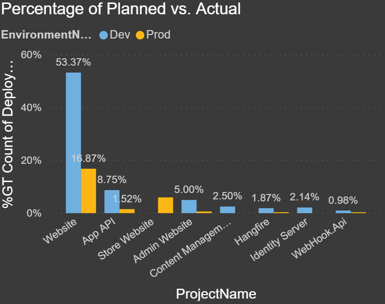The height and width of the screenshot is (304, 385).
Task: Click the Identity Server blue bar
Action: [x=304, y=210]
